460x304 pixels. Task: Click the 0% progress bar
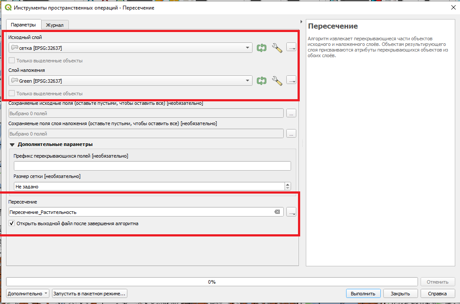[211, 281]
